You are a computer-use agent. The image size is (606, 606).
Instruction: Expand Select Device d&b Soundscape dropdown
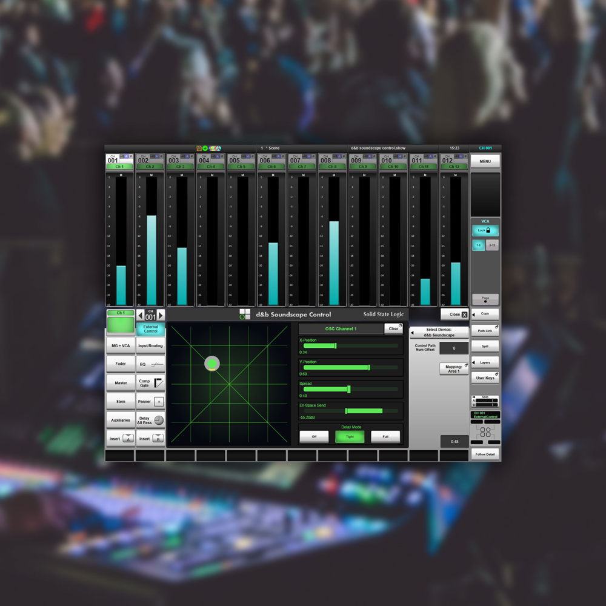439,332
